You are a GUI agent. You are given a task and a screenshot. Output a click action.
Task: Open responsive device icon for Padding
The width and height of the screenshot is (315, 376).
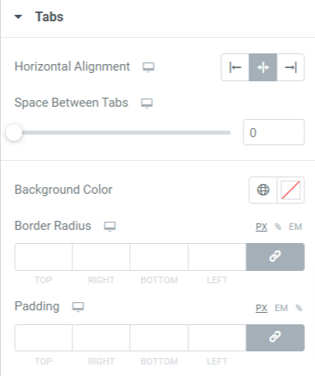click(x=78, y=307)
